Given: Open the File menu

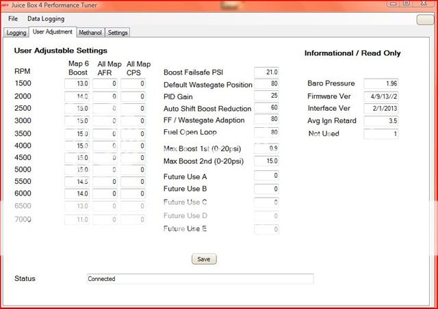Looking at the screenshot, I should click(x=13, y=18).
